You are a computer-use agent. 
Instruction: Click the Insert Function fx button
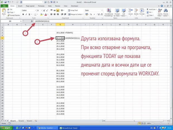coord(32,21)
